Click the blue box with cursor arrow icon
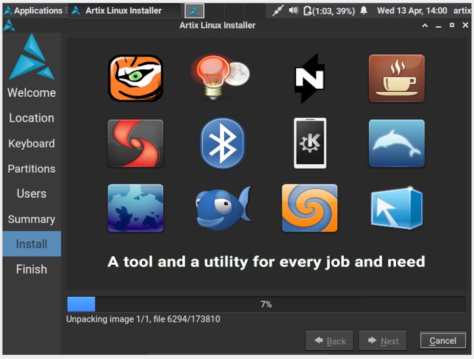This screenshot has height=359, width=474. pyautogui.click(x=397, y=208)
